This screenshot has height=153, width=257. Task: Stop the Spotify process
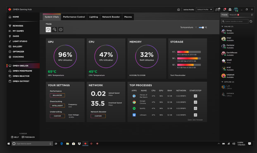(195, 108)
